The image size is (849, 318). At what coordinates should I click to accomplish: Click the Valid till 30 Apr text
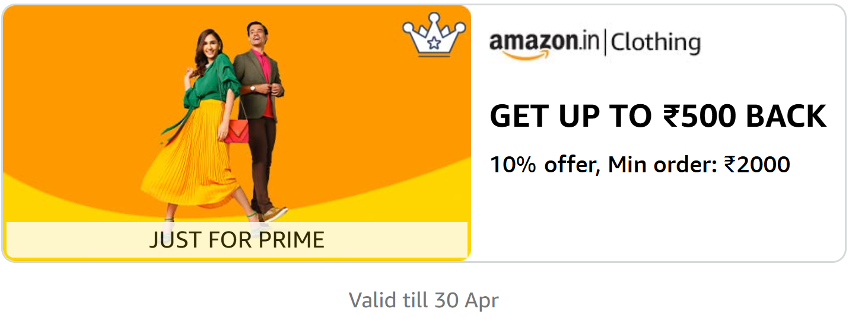coord(424,300)
